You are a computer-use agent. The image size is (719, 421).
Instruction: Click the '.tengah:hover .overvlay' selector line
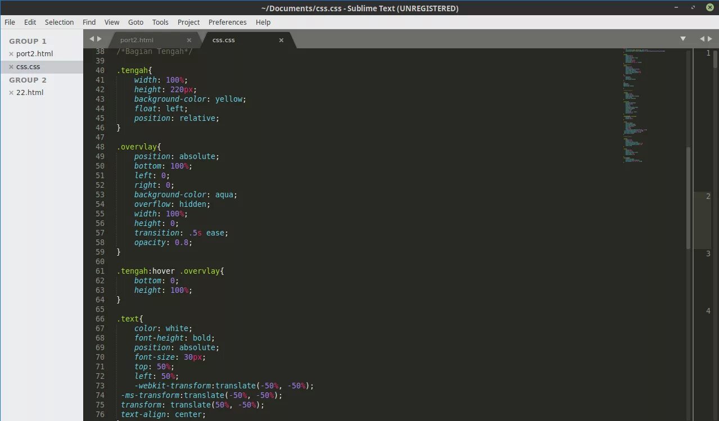click(x=170, y=271)
